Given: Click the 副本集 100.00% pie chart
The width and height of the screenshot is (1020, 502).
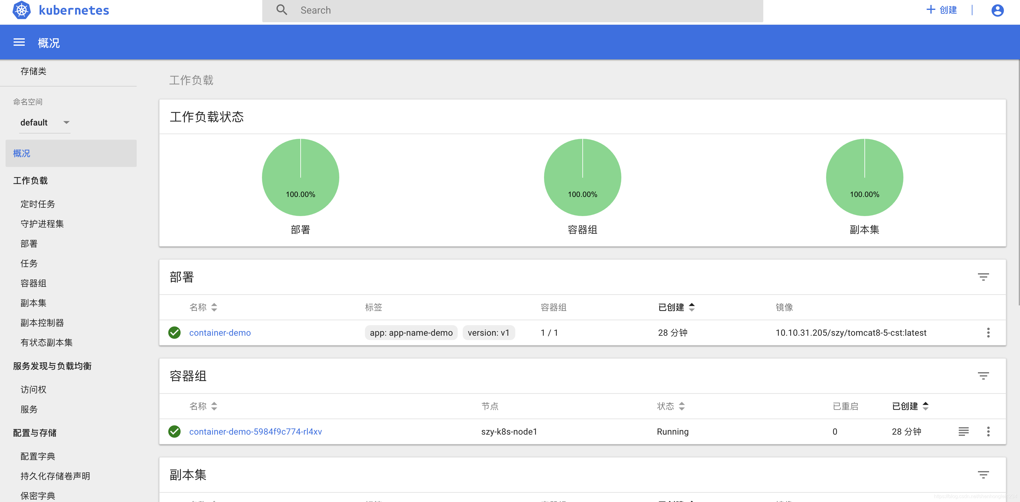Looking at the screenshot, I should coord(864,177).
